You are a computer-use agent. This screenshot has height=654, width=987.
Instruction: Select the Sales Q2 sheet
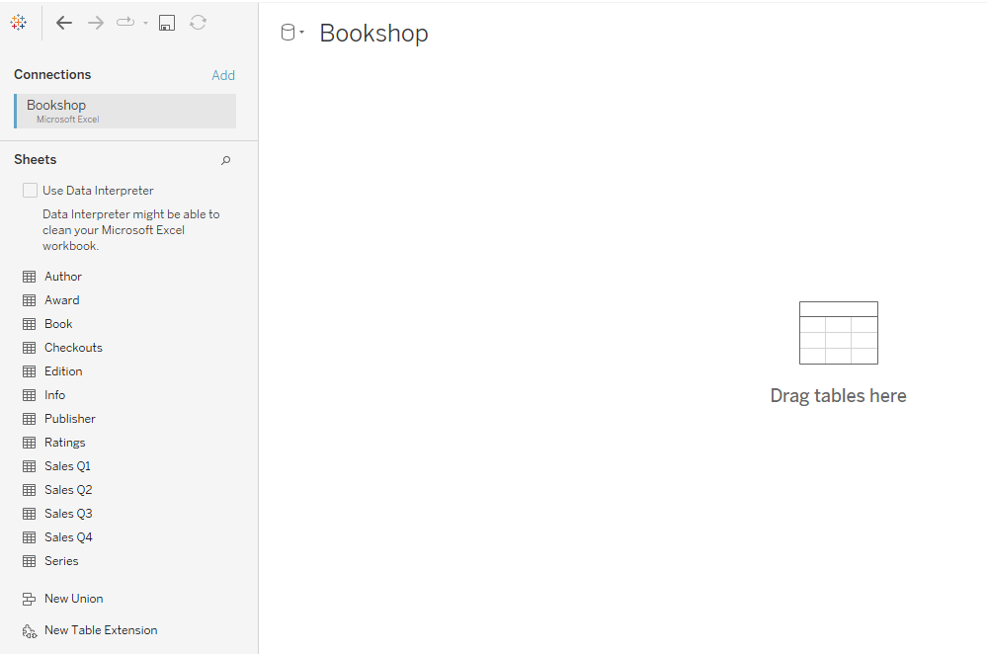(68, 490)
